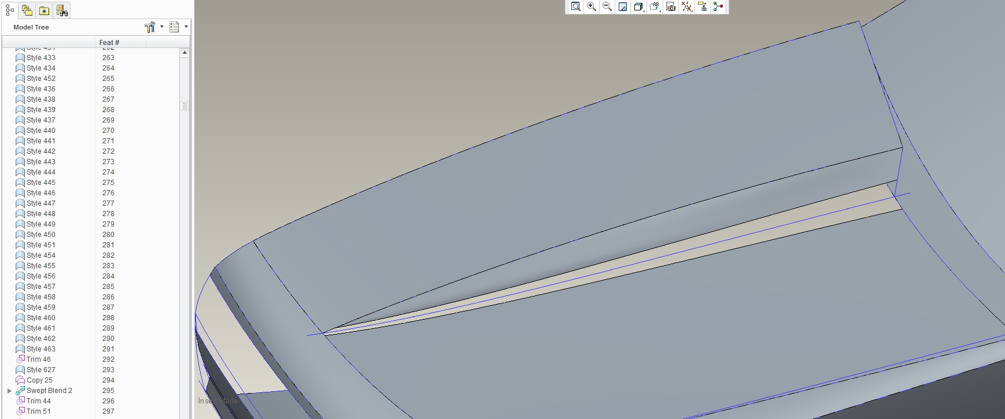Screen dimensions: 1005x419
Task: Open the View Manager camera icon
Action: pyautogui.click(x=671, y=6)
